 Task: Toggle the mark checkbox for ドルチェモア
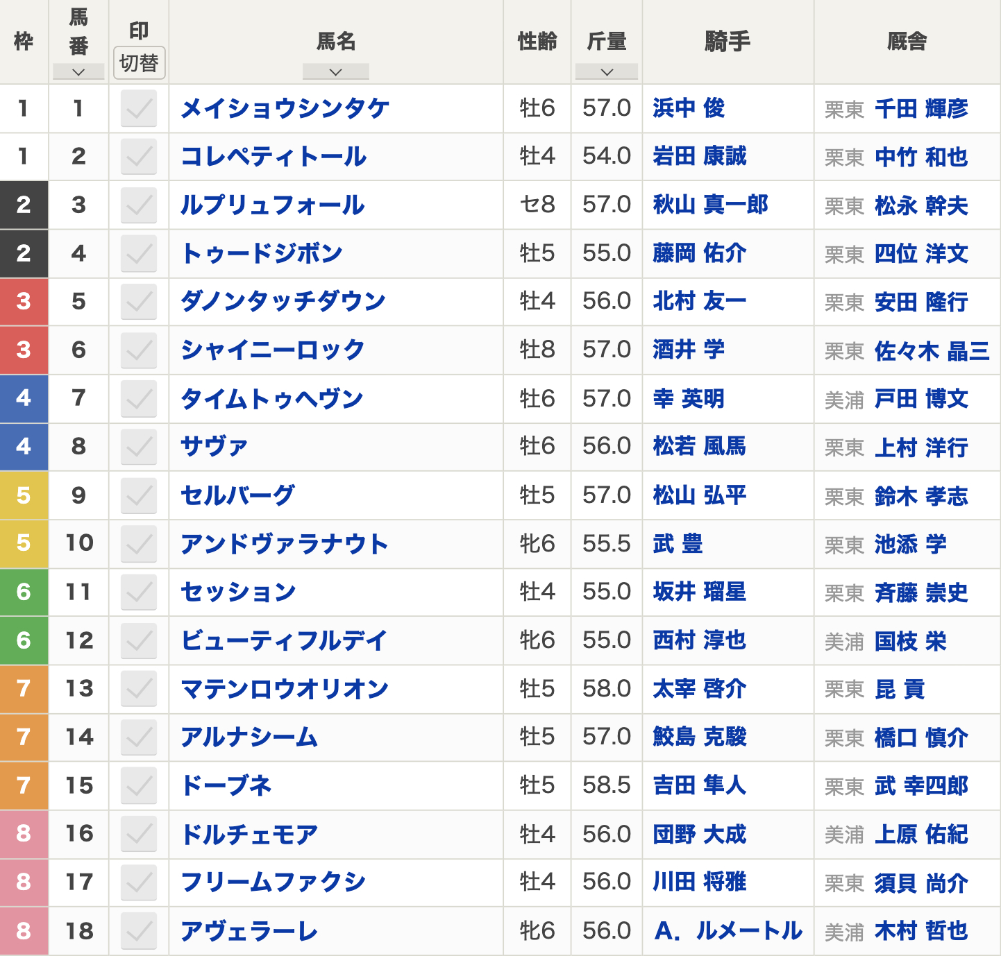pyautogui.click(x=139, y=834)
